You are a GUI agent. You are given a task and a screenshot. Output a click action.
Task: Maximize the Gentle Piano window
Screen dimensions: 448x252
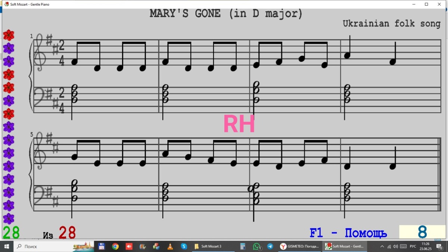click(426, 4)
